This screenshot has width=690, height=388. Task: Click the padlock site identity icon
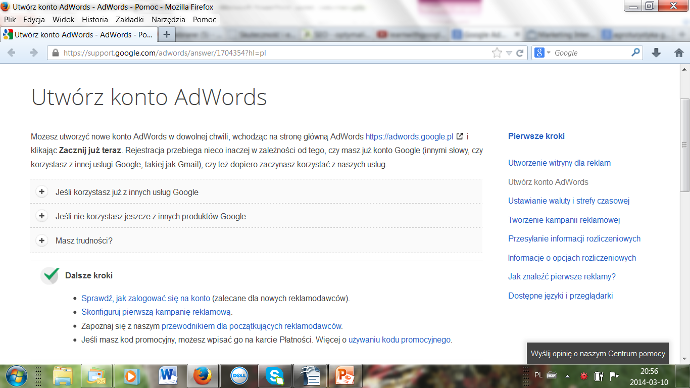click(x=55, y=53)
